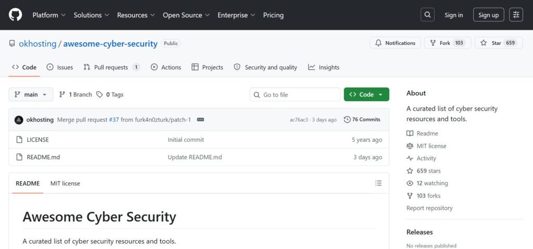Open the Insights tab

(324, 67)
